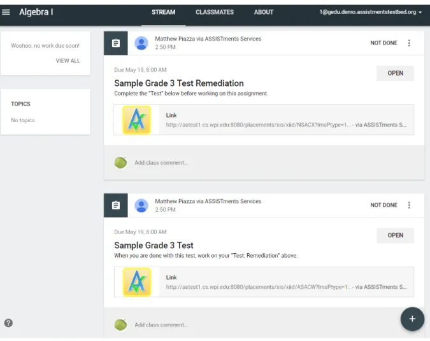Open the hamburger main menu
Screen dimensions: 430x341
tap(6, 12)
